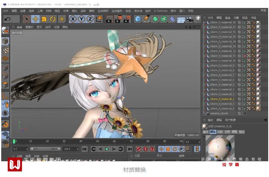Viewport: 269px width, 177px height.
Task: Toggle the S snap button in left sidebar
Action: (x=5, y=113)
